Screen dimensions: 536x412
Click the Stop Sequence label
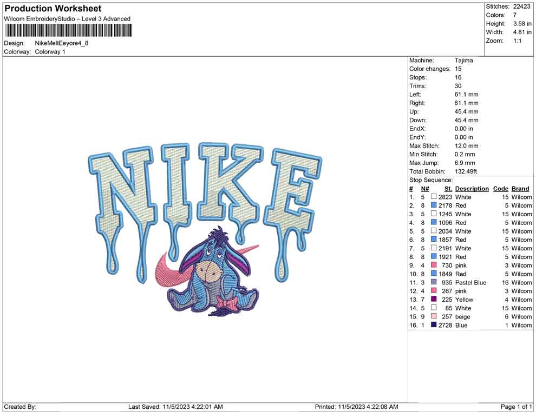(431, 180)
